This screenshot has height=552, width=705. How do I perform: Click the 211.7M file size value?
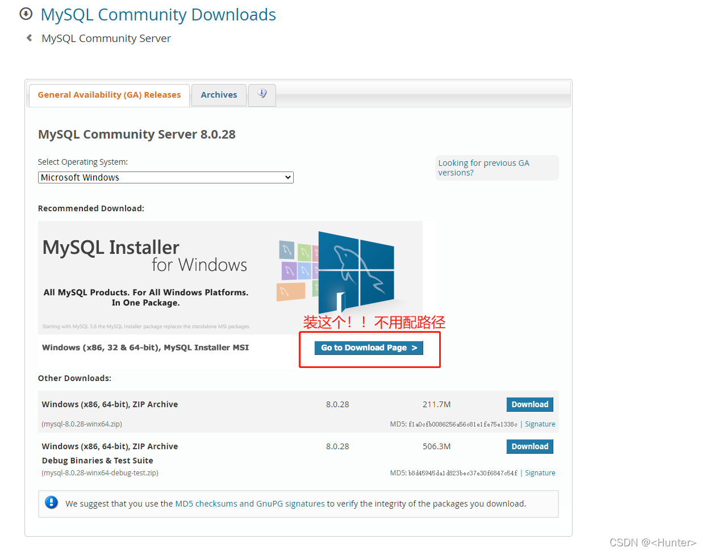pyautogui.click(x=436, y=404)
